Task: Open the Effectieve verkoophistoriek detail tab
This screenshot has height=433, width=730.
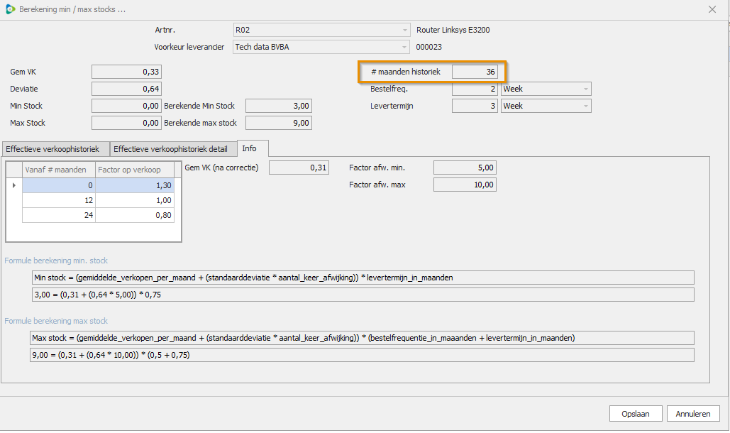Action: [173, 149]
